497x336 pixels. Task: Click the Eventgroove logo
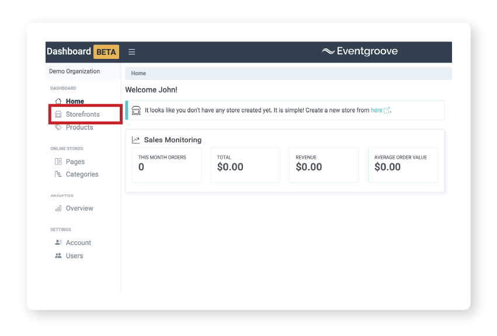click(361, 51)
